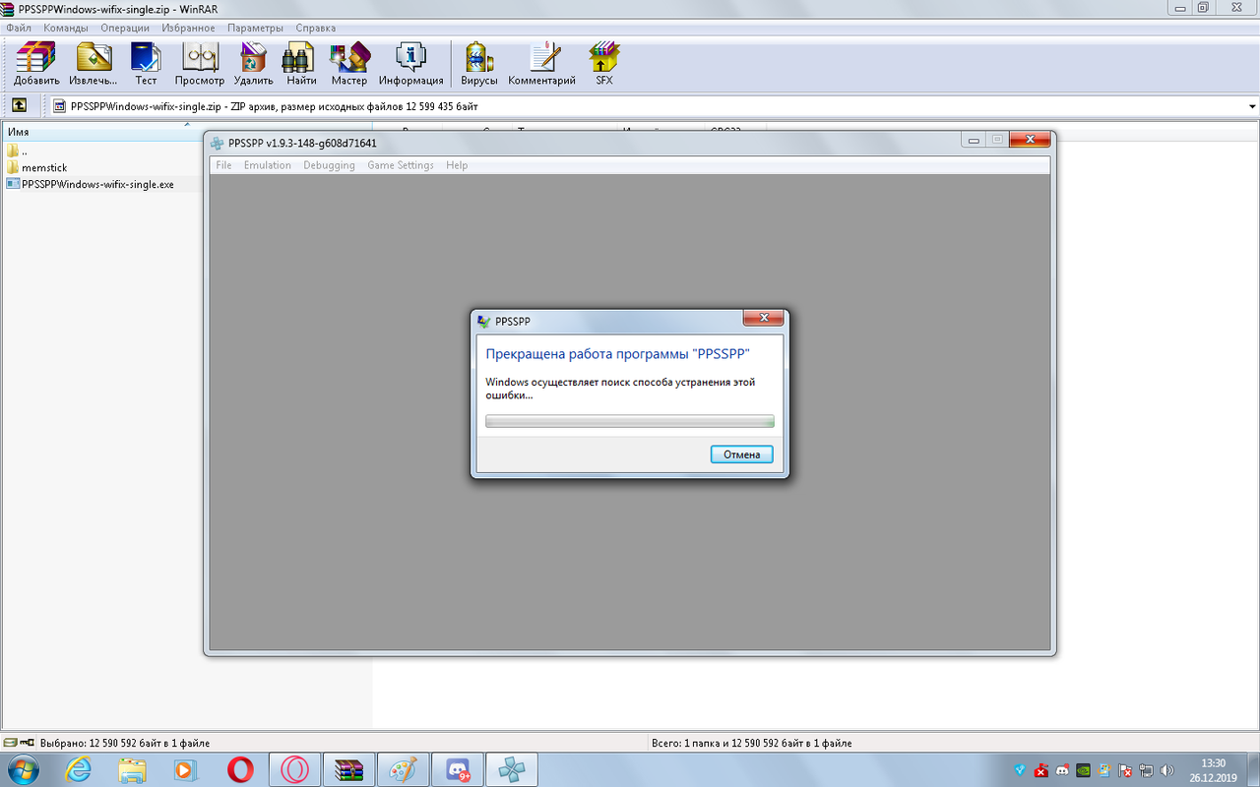Show archive Информация (Info)
The width and height of the screenshot is (1260, 787).
pos(410,64)
